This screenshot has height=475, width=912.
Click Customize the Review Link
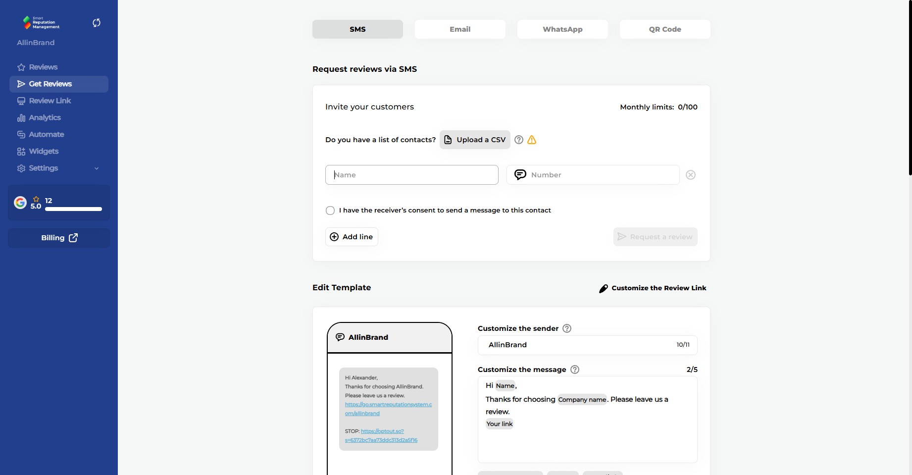coord(653,288)
